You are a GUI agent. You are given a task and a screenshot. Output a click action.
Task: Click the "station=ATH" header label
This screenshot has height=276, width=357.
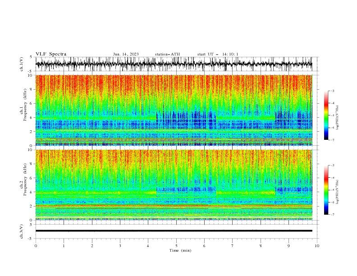click(x=167, y=54)
